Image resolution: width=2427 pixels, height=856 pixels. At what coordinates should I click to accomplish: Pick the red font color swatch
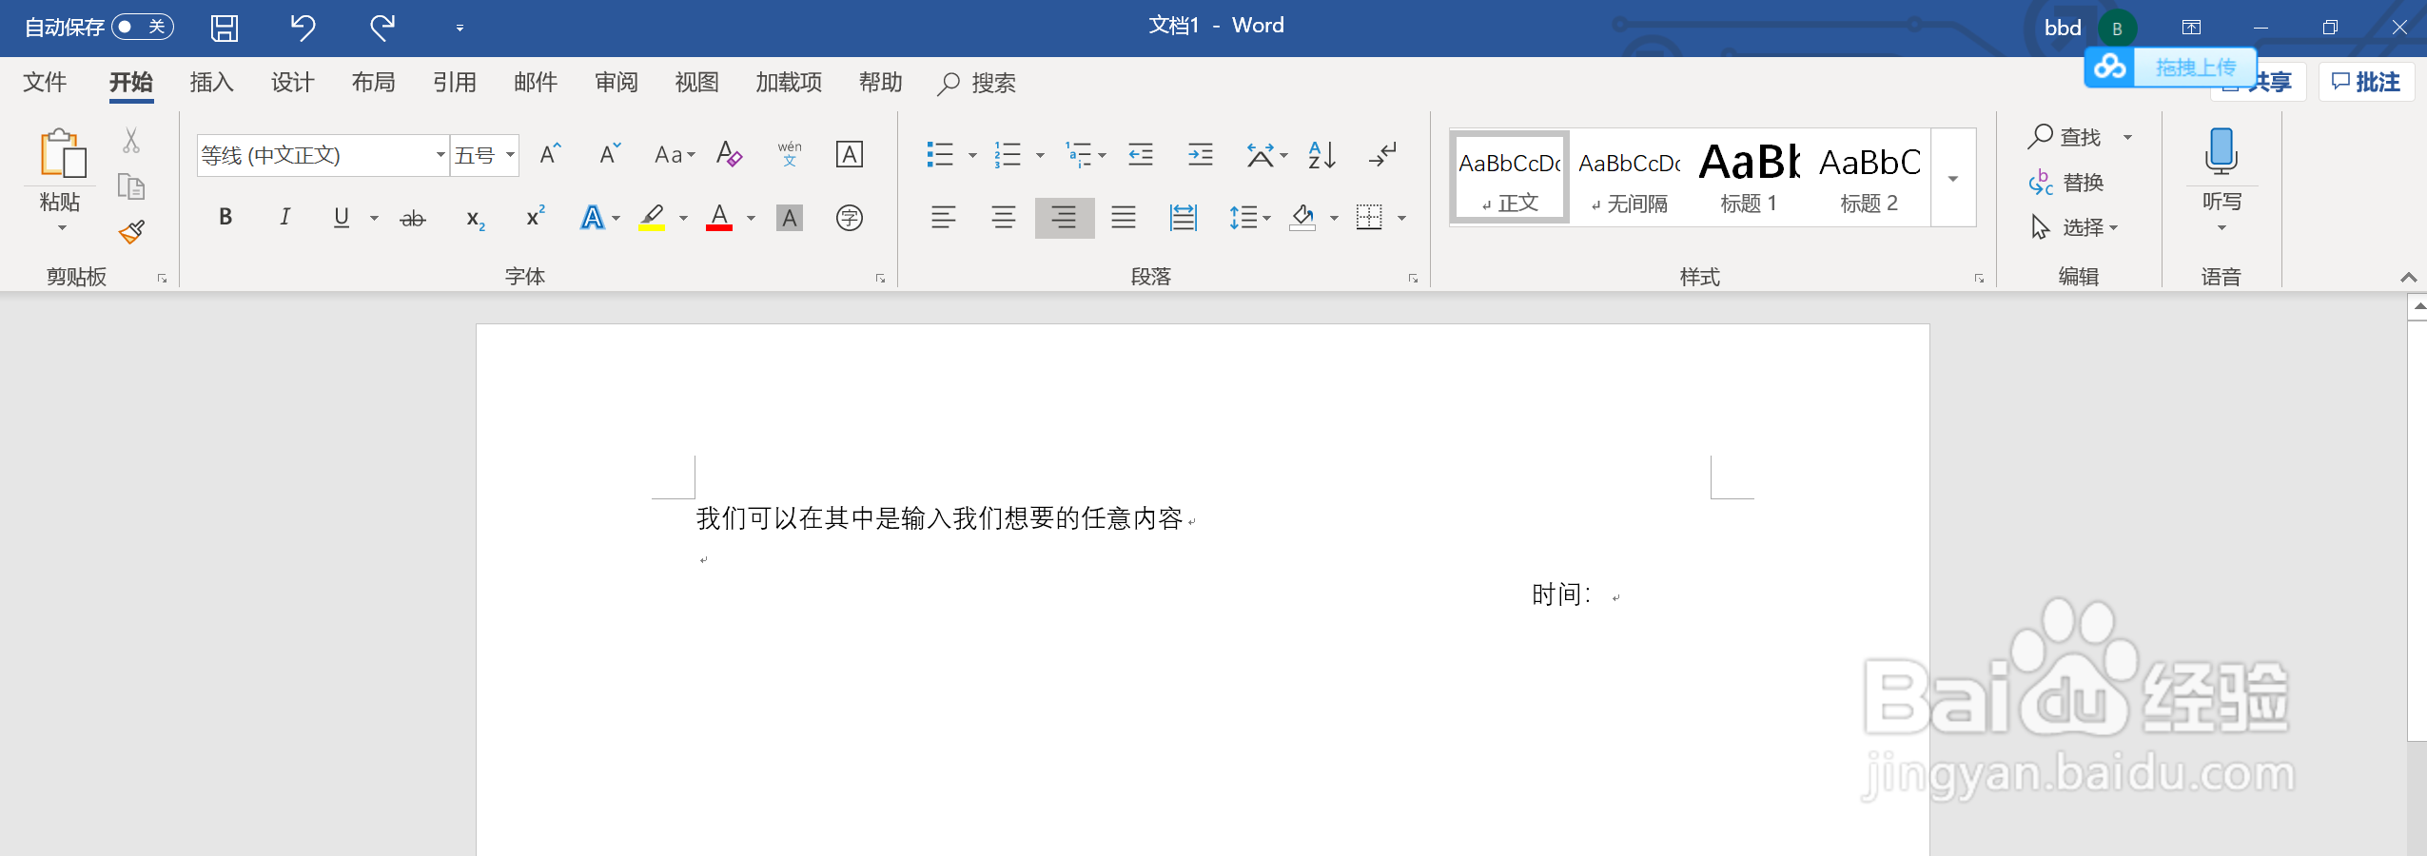coord(720,218)
